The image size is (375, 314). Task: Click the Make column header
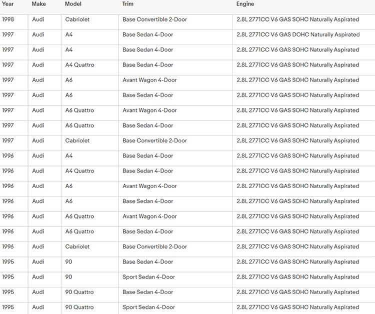point(38,4)
